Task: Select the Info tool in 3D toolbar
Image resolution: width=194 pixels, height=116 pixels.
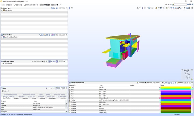Action: tap(151, 8)
